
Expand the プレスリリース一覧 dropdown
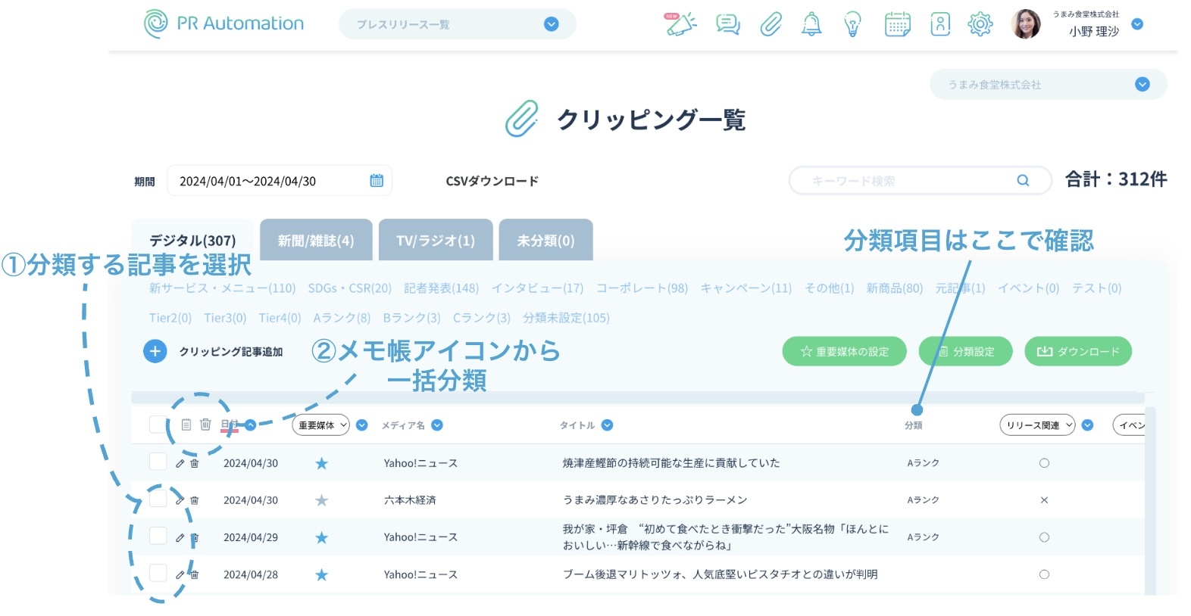pyautogui.click(x=551, y=24)
